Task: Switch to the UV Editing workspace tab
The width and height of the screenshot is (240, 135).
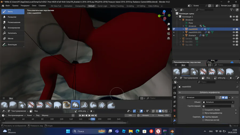Action: tap(141, 6)
